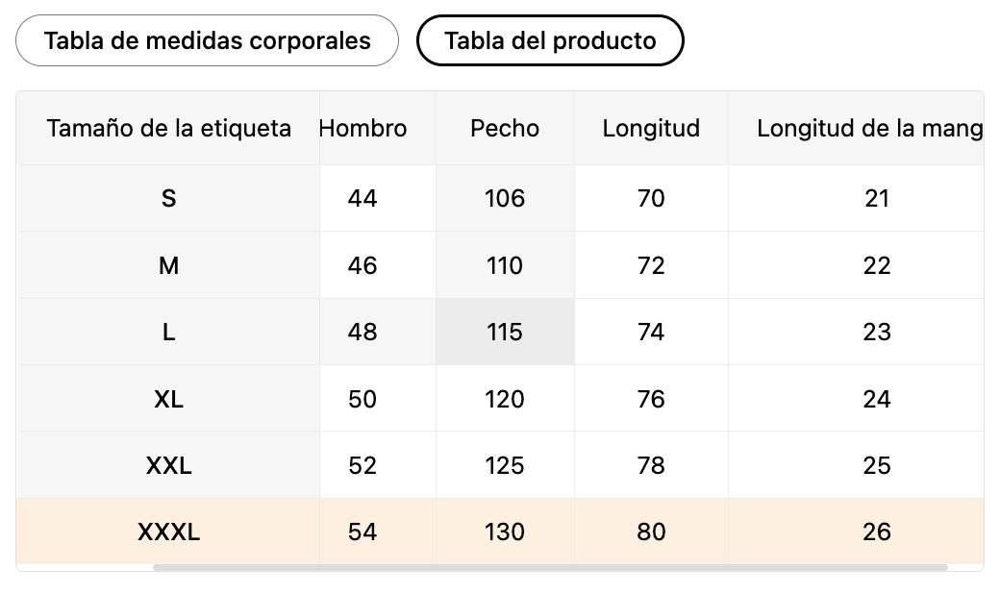Select the XXL size row label
The width and height of the screenshot is (1000, 594).
tap(168, 465)
